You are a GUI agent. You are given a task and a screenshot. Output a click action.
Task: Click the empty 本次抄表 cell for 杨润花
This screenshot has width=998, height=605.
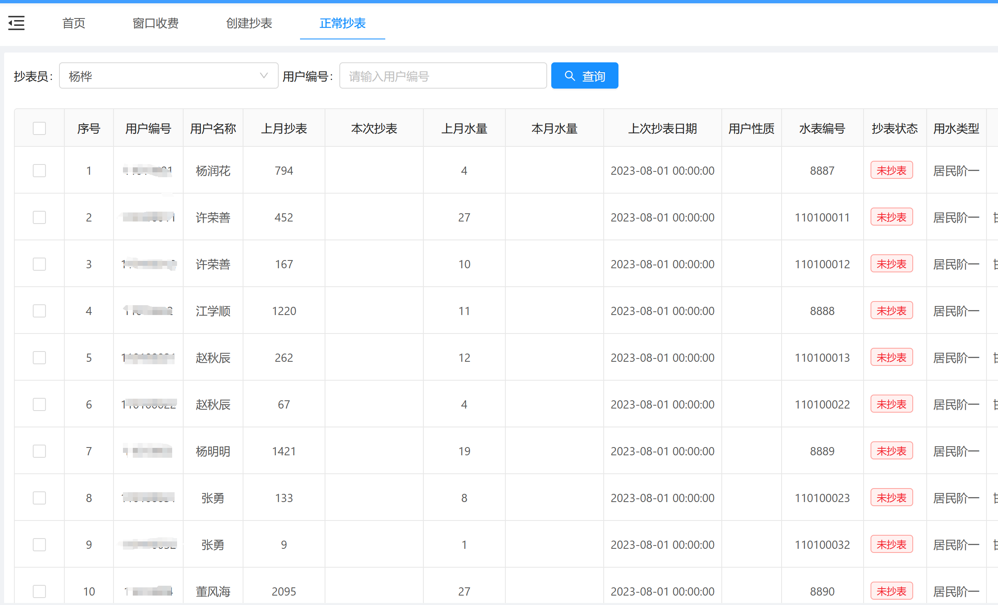374,170
